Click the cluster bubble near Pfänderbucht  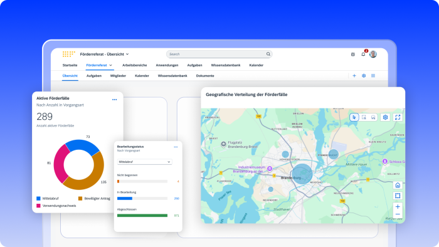pyautogui.click(x=333, y=154)
